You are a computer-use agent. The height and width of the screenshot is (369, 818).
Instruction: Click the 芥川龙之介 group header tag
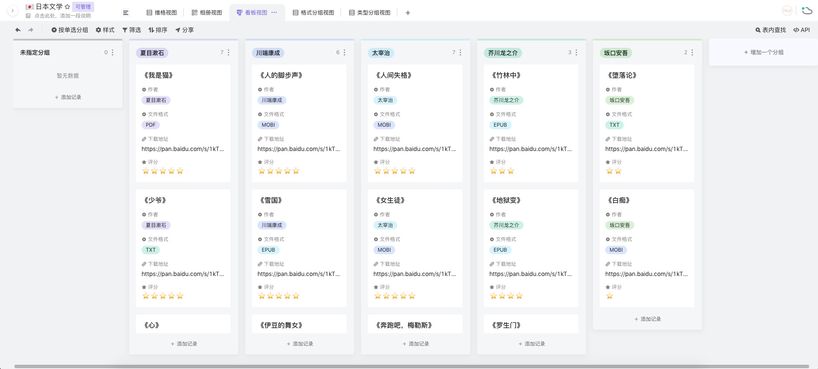[x=503, y=53]
